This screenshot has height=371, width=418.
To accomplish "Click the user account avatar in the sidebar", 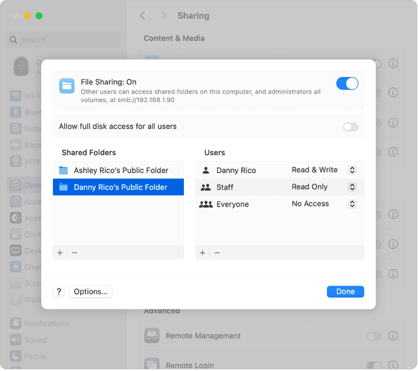I will coord(21,66).
